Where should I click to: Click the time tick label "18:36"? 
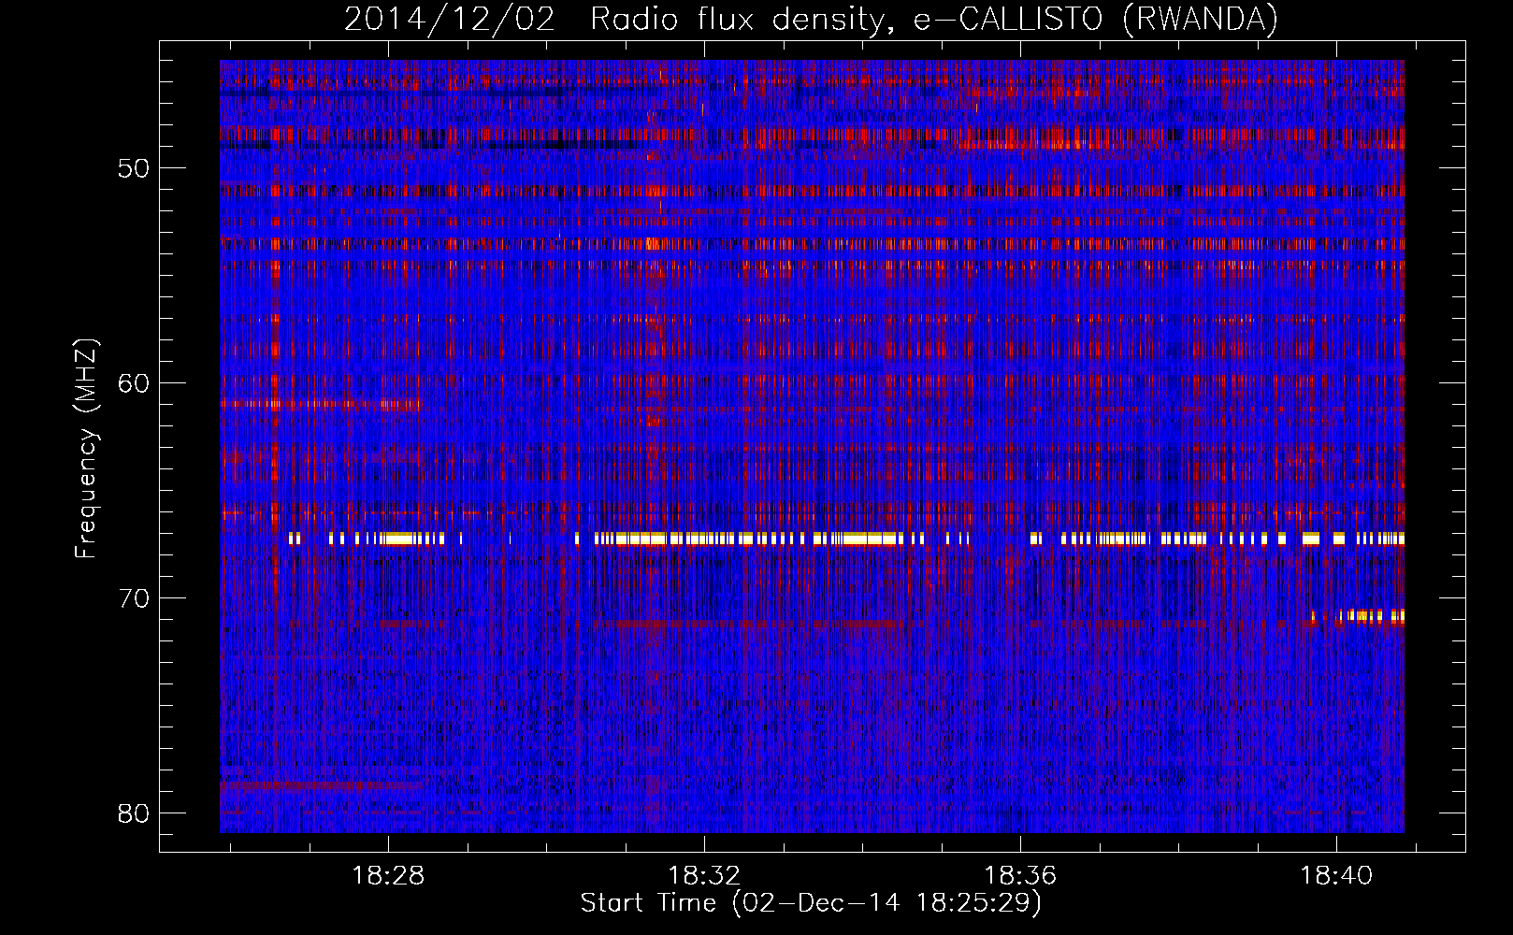1020,875
